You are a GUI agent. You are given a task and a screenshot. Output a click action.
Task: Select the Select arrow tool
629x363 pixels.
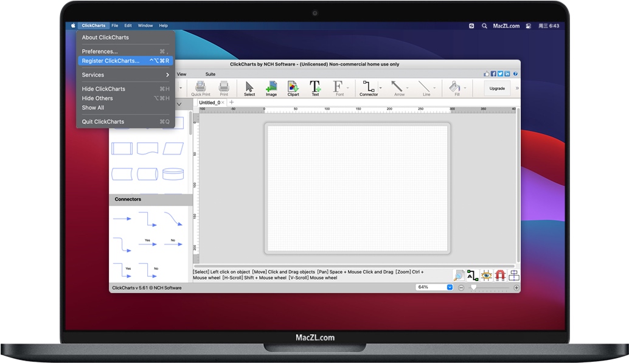[x=249, y=89]
